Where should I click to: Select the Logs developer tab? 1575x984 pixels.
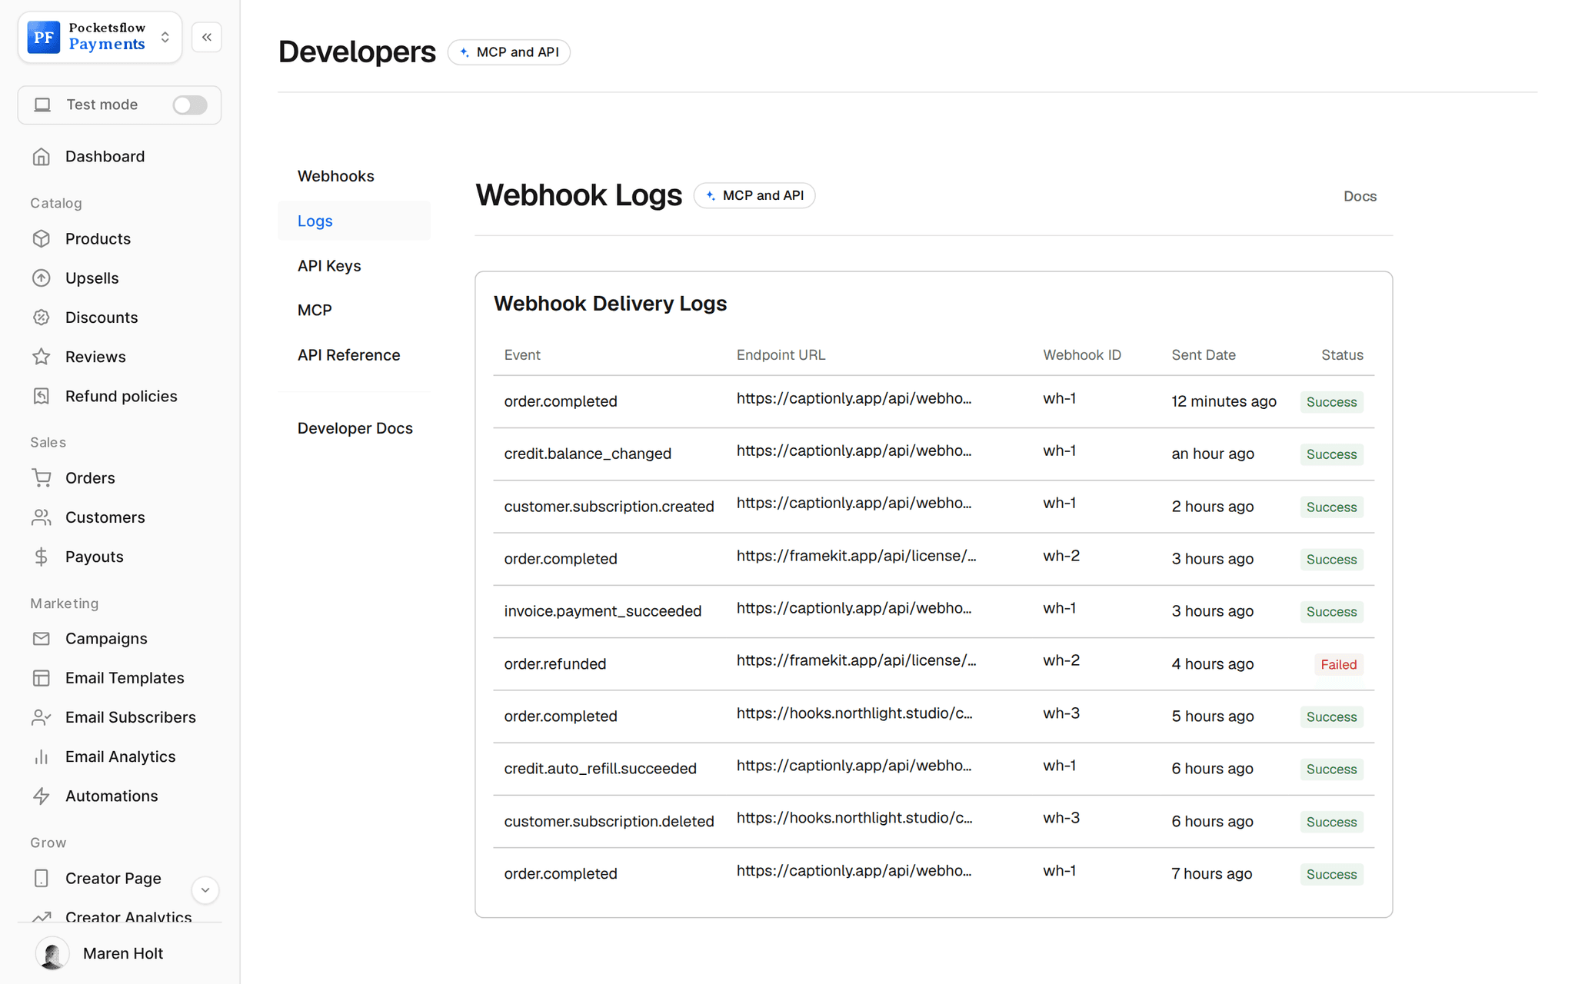pyautogui.click(x=355, y=221)
